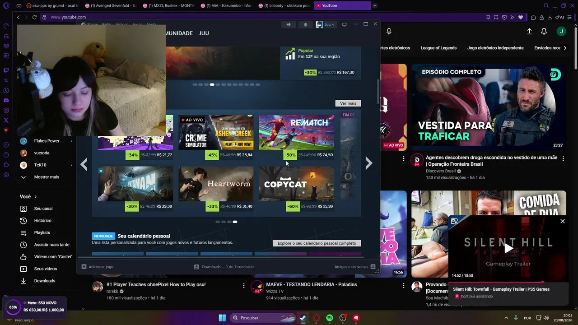Click the Opera GX logo menu button
Viewport: 578px width, 325px height.
point(6,5)
